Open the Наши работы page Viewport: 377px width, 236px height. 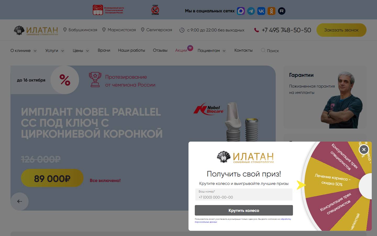pyautogui.click(x=131, y=50)
